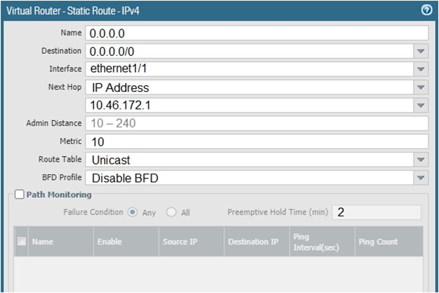This screenshot has height=293, width=439.
Task: Click the dialog title Virtual Router - Static Route - IPv4
Action: click(73, 11)
